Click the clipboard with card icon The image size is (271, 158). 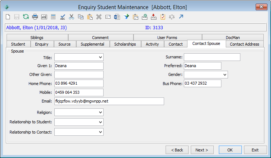(x=136, y=17)
